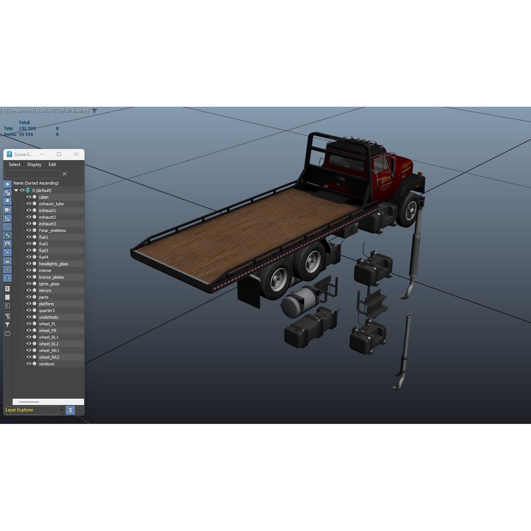The width and height of the screenshot is (531, 531).
Task: Click inside the Scene Explorer search field
Action: (33, 174)
